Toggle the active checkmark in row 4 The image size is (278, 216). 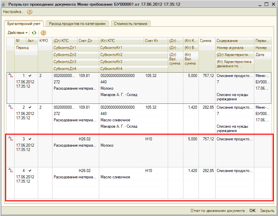[30, 171]
